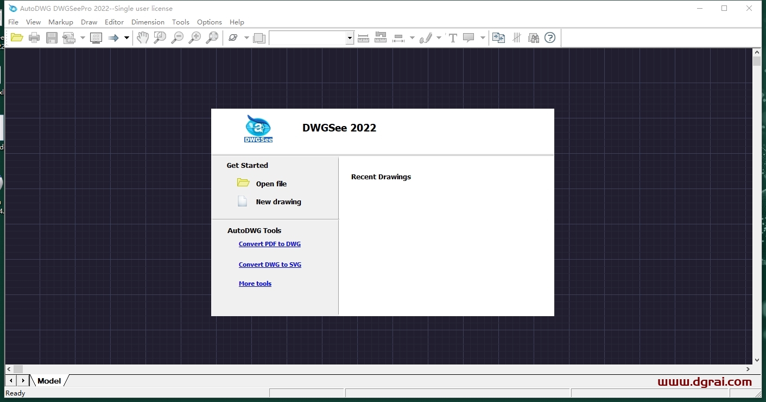Screen dimensions: 766x402
Task: Click the Zoom extents icon
Action: [x=212, y=37]
